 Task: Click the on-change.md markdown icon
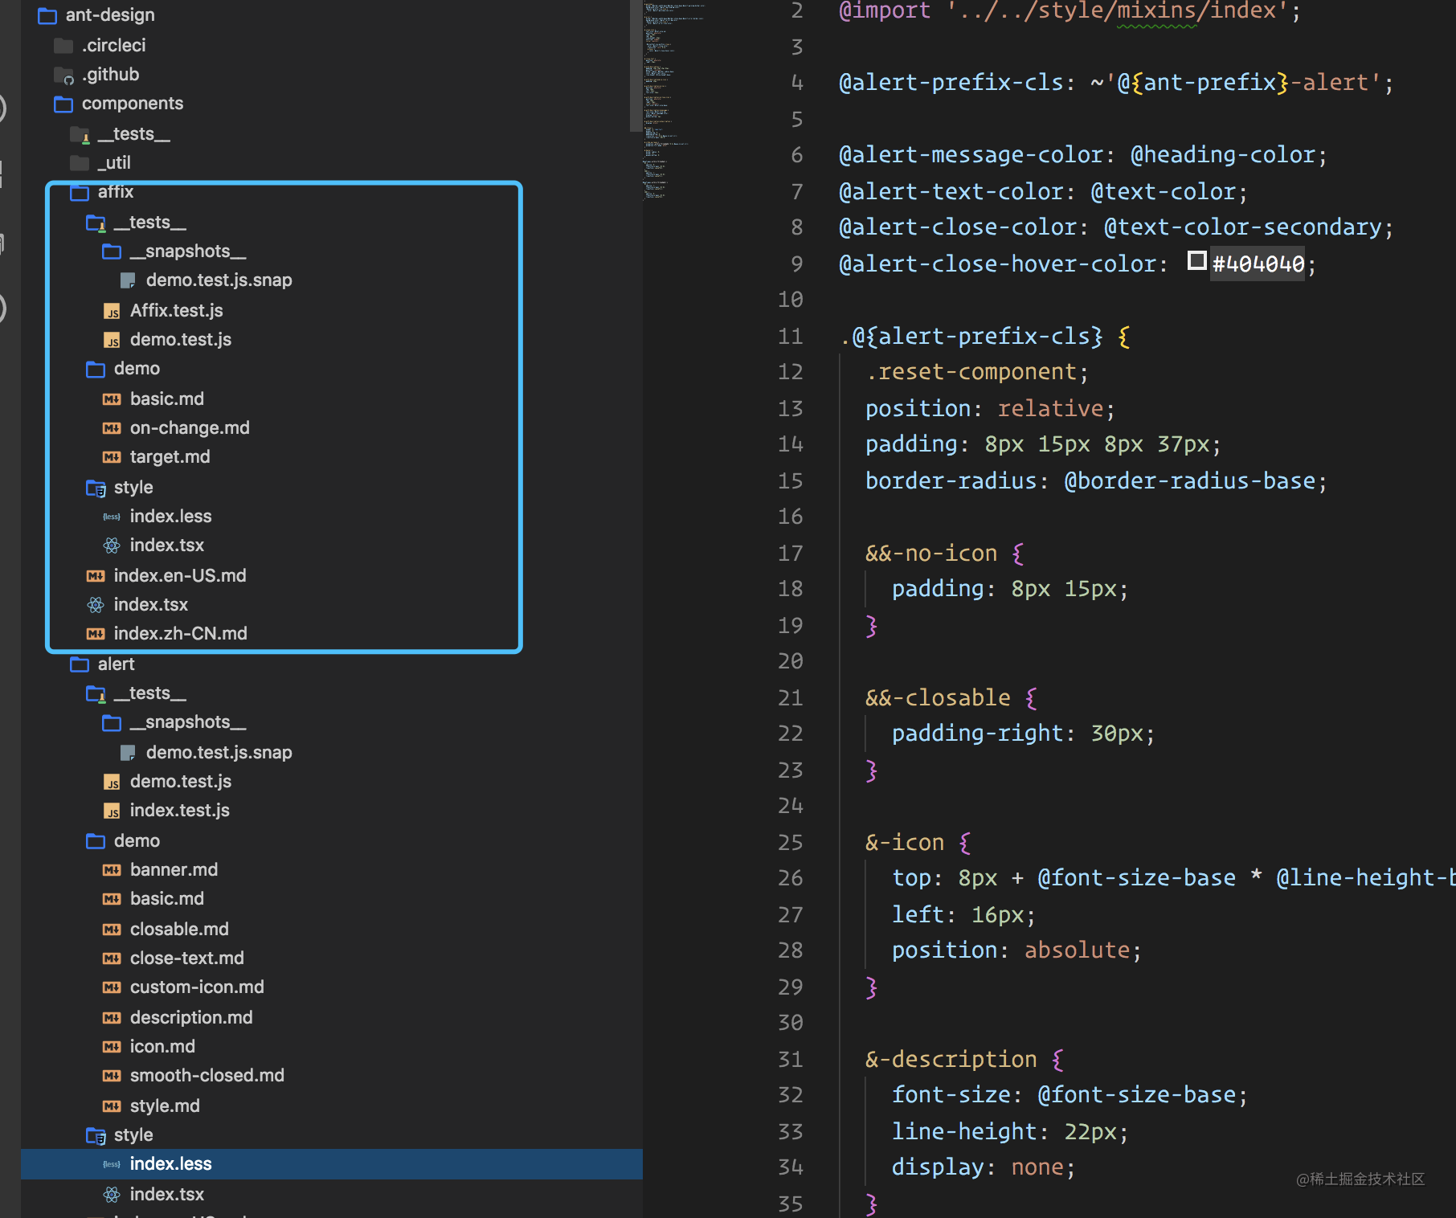[112, 428]
